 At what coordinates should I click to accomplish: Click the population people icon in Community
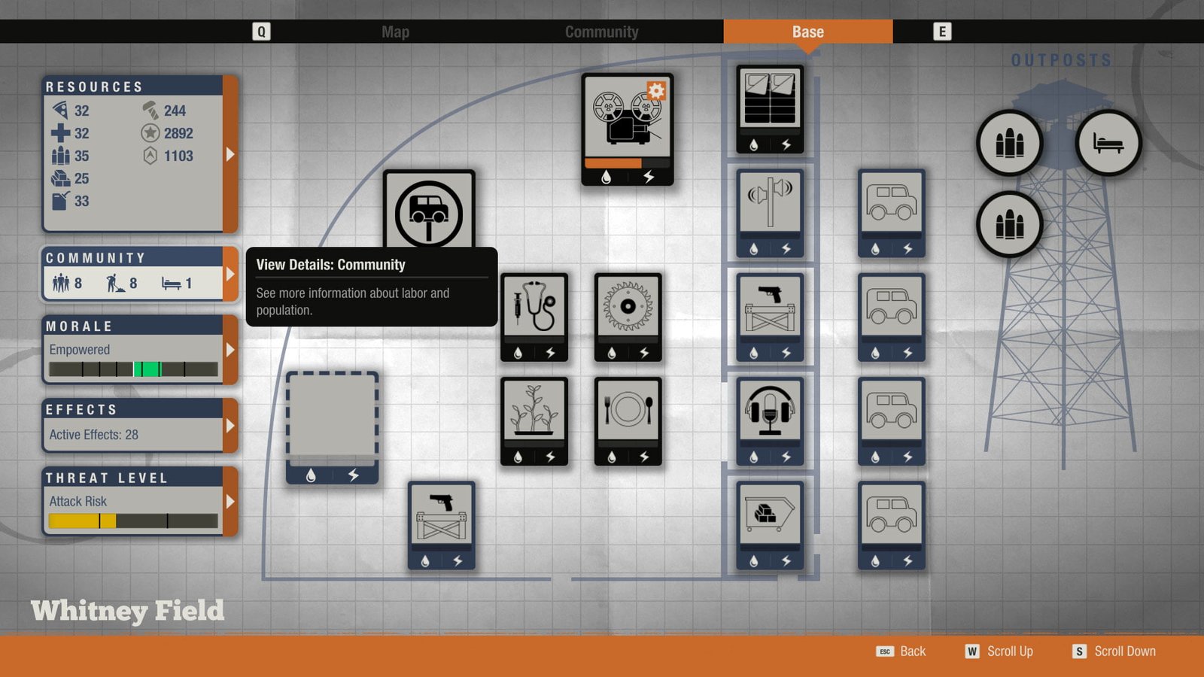pos(61,283)
